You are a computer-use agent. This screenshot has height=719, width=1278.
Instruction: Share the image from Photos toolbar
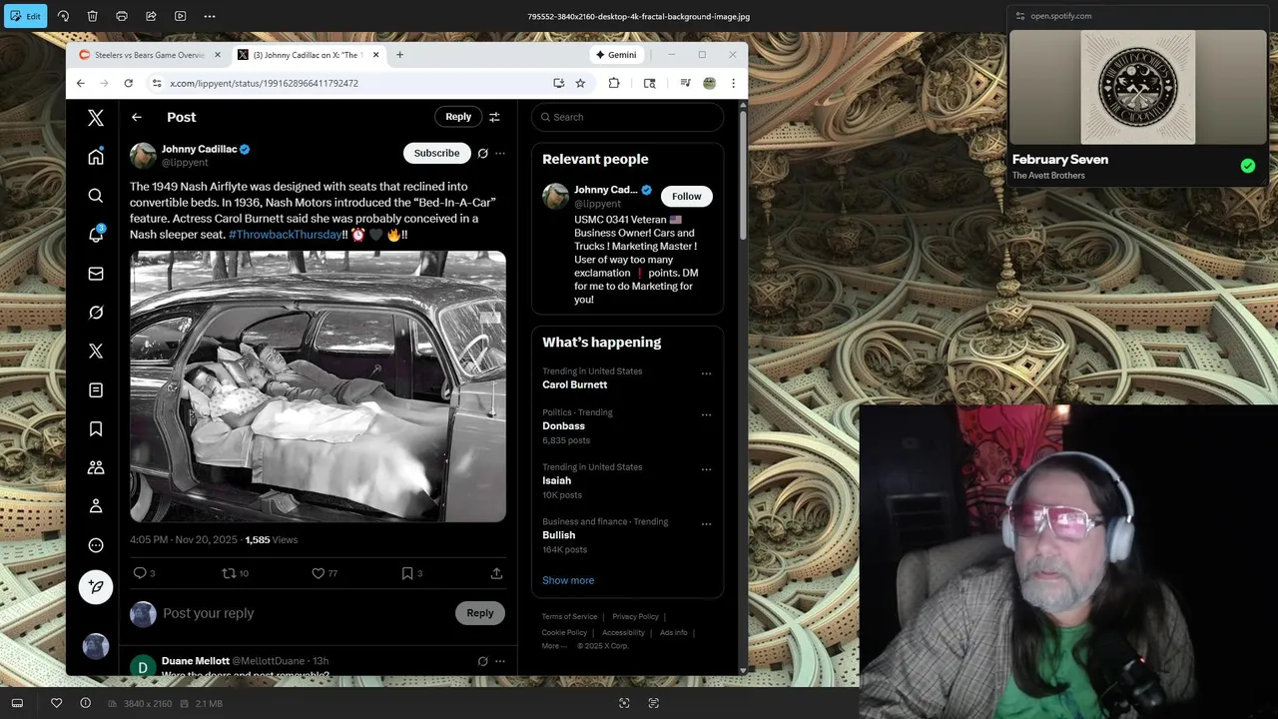point(151,16)
